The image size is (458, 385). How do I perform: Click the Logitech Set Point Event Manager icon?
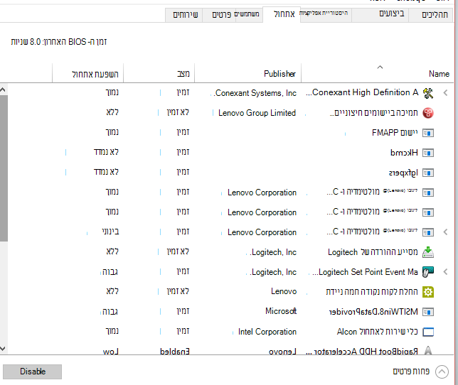[428, 272]
